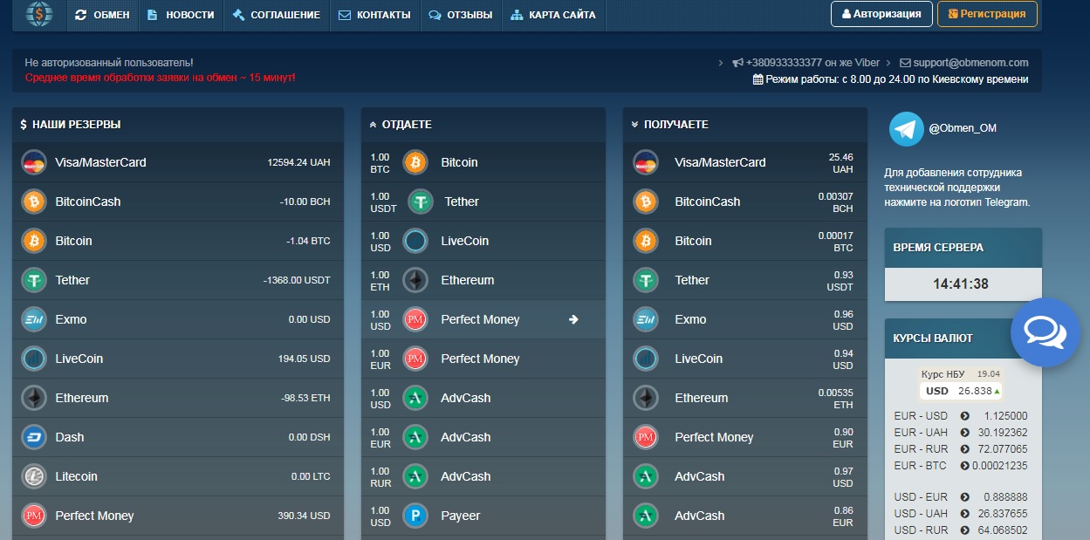Image resolution: width=1090 pixels, height=540 pixels.
Task: Click the globe dollar site logo
Action: coord(39,14)
